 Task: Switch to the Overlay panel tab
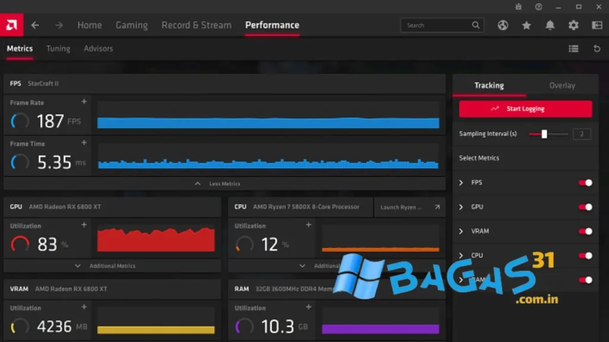562,85
